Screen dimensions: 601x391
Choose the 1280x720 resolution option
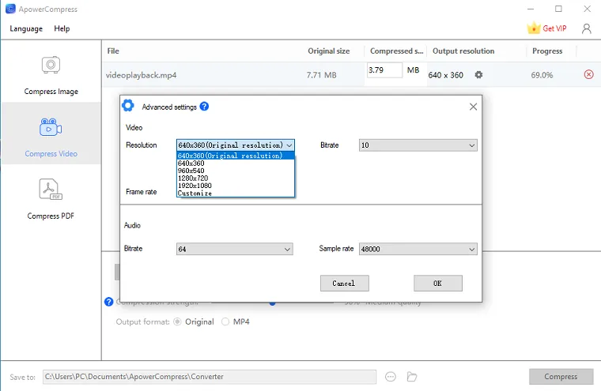click(236, 178)
